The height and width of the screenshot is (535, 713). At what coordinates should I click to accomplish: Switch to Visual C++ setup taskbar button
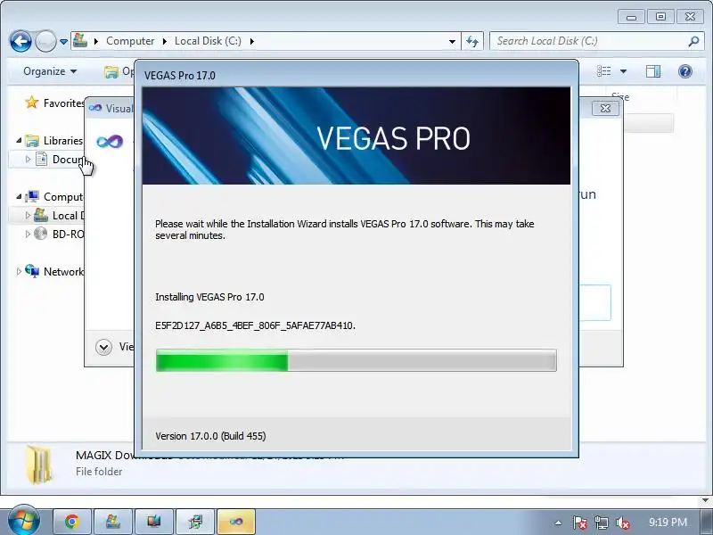(x=236, y=522)
